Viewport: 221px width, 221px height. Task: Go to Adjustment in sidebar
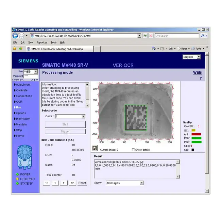[23, 85]
